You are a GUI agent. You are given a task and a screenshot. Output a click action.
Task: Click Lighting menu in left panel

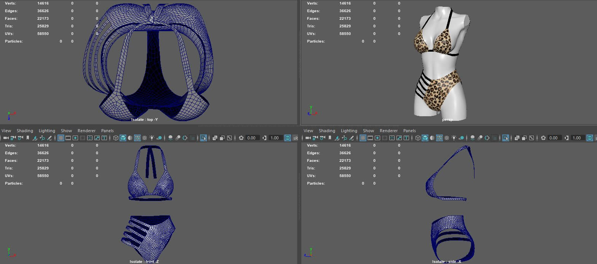pos(47,131)
